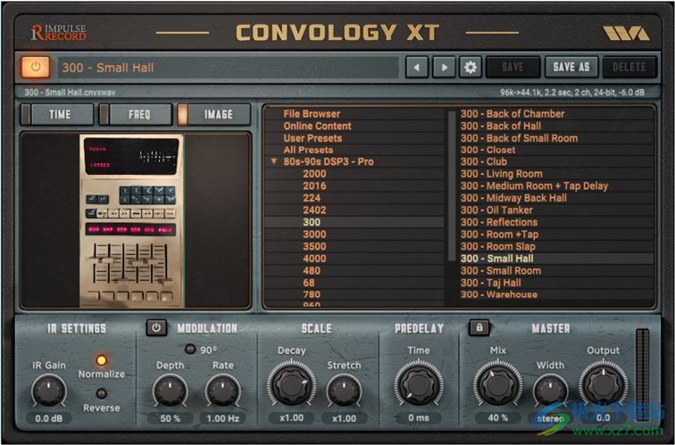Load 300 - Back of Small Room preset
Viewport: 675px width, 445px height.
[519, 138]
